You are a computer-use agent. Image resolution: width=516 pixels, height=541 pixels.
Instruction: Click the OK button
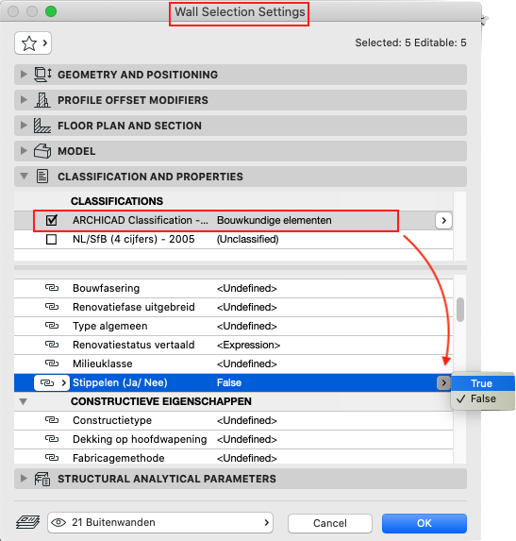pos(424,523)
